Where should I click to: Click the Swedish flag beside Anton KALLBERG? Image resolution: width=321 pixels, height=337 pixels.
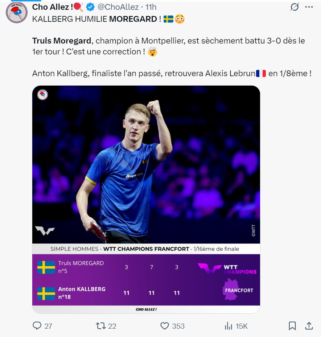[x=46, y=293]
